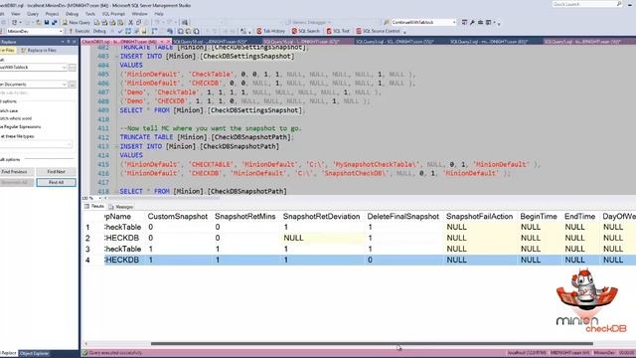636x358 pixels.
Task: Select results row number 2
Action: 87,238
